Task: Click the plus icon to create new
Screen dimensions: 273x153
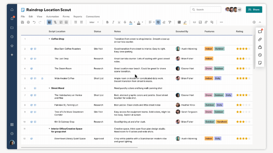Action: pos(12,55)
